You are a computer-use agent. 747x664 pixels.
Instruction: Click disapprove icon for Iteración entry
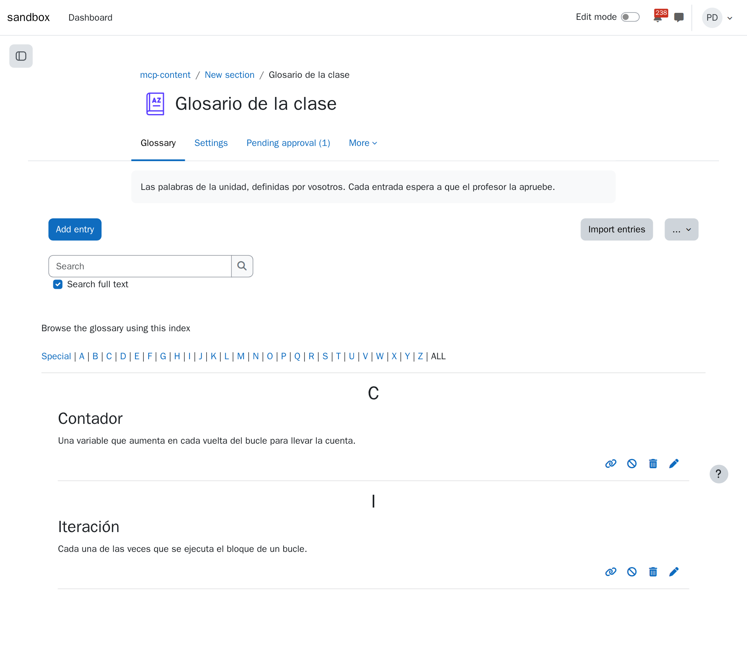(x=632, y=572)
